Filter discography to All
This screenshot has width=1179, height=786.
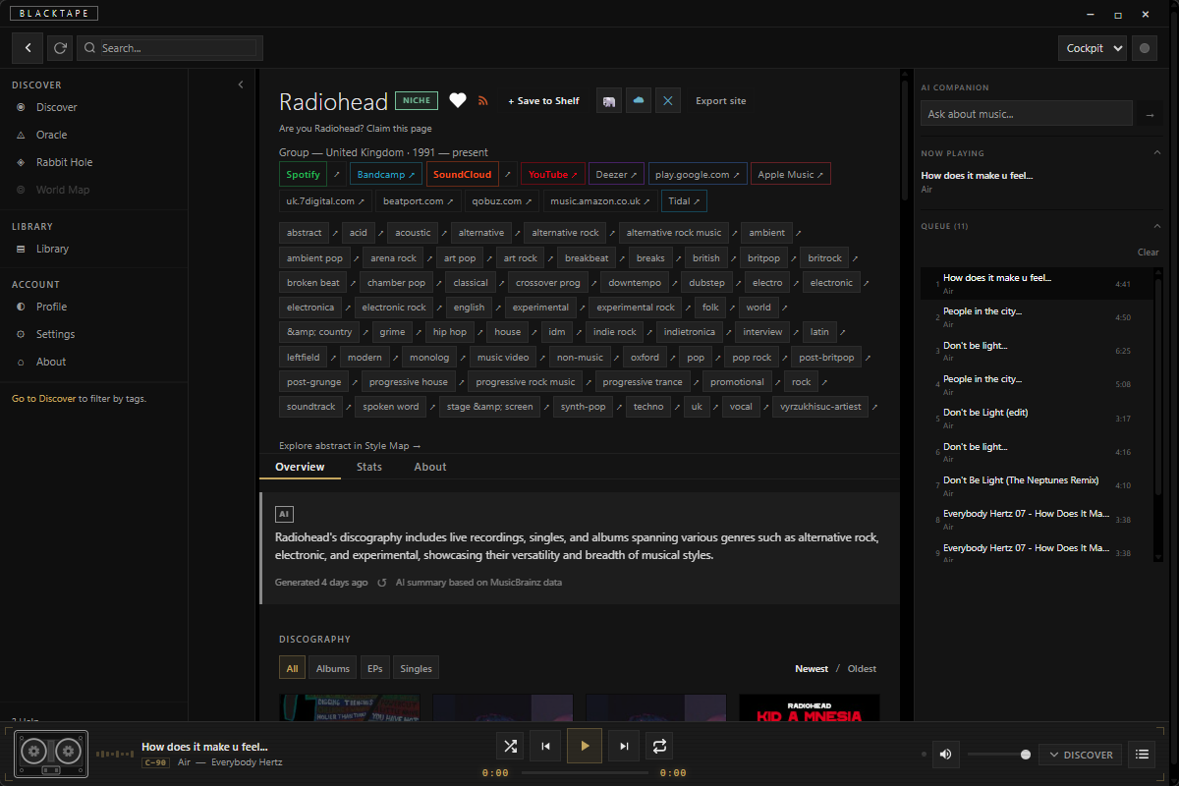[x=292, y=668]
